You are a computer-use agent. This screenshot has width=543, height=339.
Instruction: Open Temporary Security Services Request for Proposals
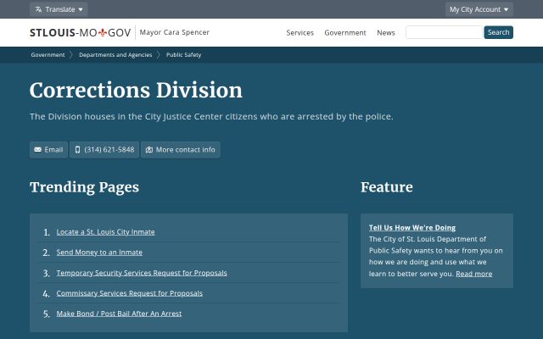coord(142,273)
